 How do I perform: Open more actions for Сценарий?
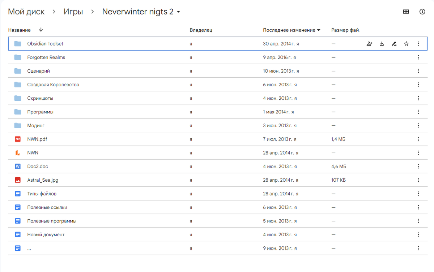(x=418, y=71)
